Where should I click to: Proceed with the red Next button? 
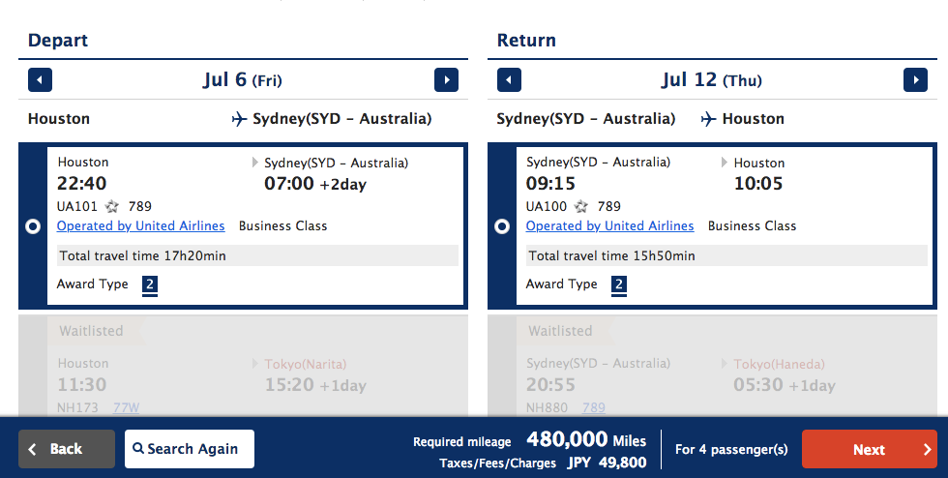click(870, 449)
